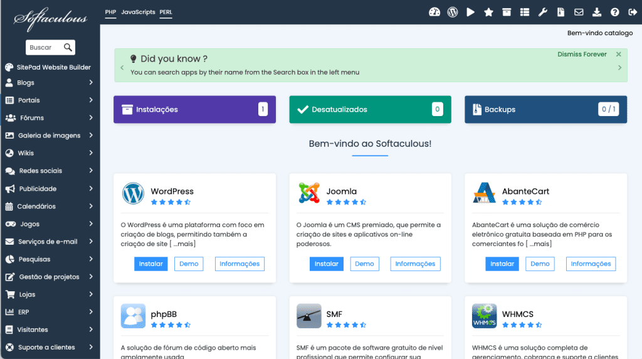Expand the Publicidade category

(50, 188)
